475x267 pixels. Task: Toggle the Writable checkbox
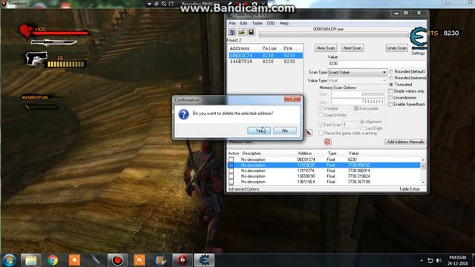click(321, 108)
